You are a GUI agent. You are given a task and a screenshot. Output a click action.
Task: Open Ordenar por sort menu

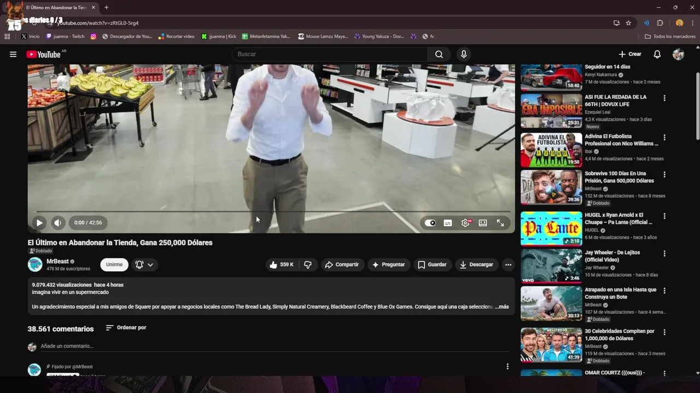pyautogui.click(x=126, y=327)
